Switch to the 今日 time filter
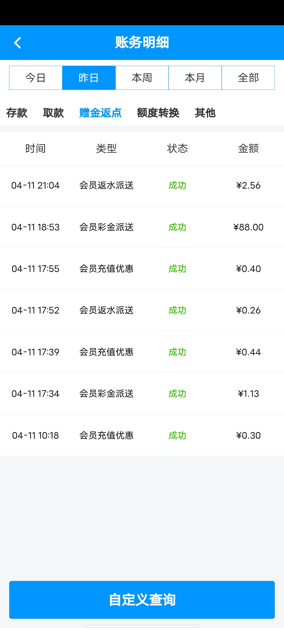 36,78
